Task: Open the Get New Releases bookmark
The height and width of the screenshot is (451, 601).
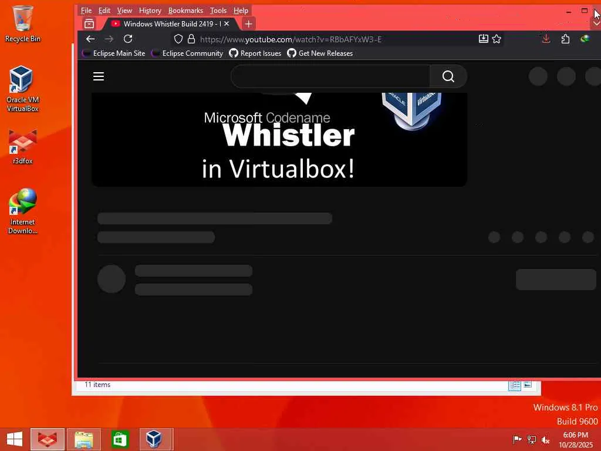Action: 320,53
